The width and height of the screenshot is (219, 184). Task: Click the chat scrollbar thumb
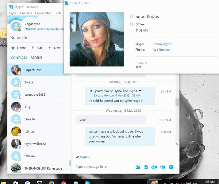coord(177,102)
